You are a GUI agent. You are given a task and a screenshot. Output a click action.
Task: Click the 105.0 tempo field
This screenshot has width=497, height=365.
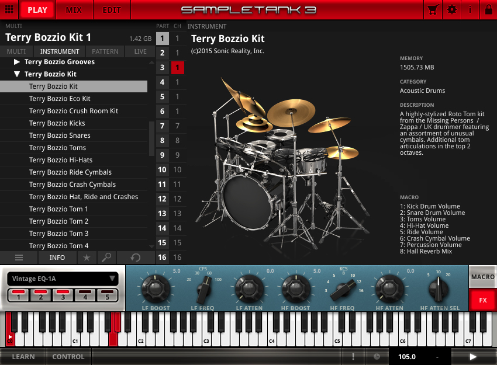pos(407,357)
